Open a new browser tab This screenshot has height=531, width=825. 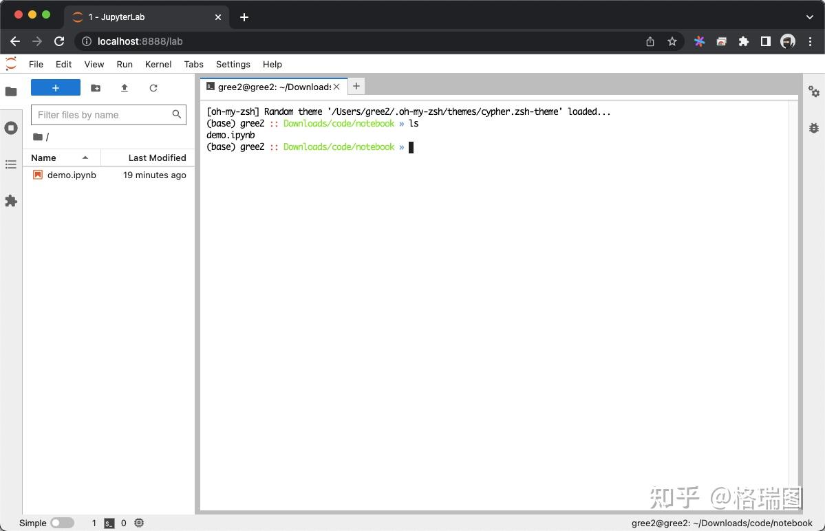[x=244, y=17]
